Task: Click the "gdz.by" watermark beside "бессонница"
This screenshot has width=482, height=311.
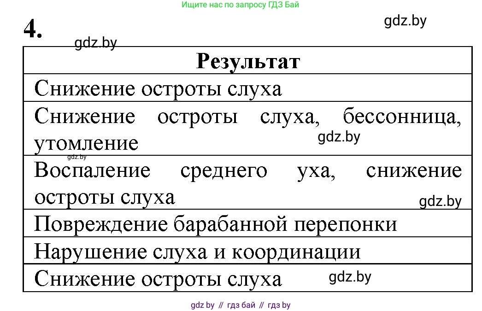Action: coord(338,137)
